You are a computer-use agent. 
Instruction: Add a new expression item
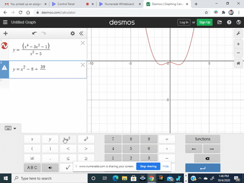coord(6,34)
